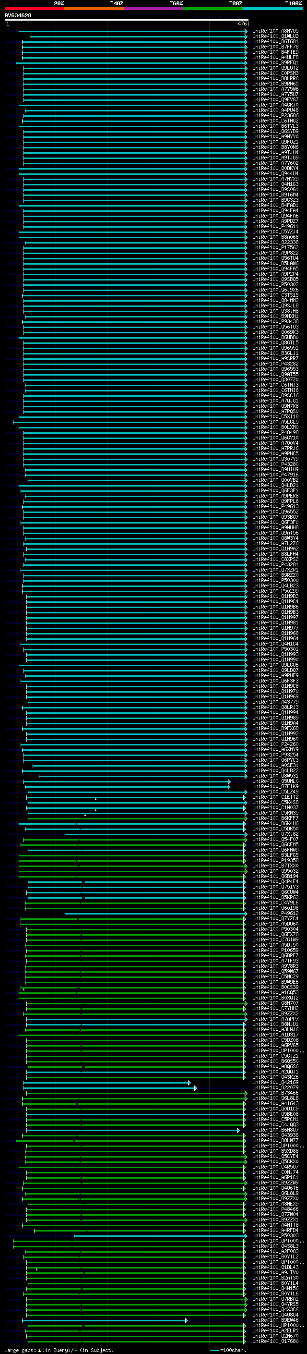Select hit label UniRef100_B9RFQ1
The width and height of the screenshot is (307, 1354).
pos(275,62)
